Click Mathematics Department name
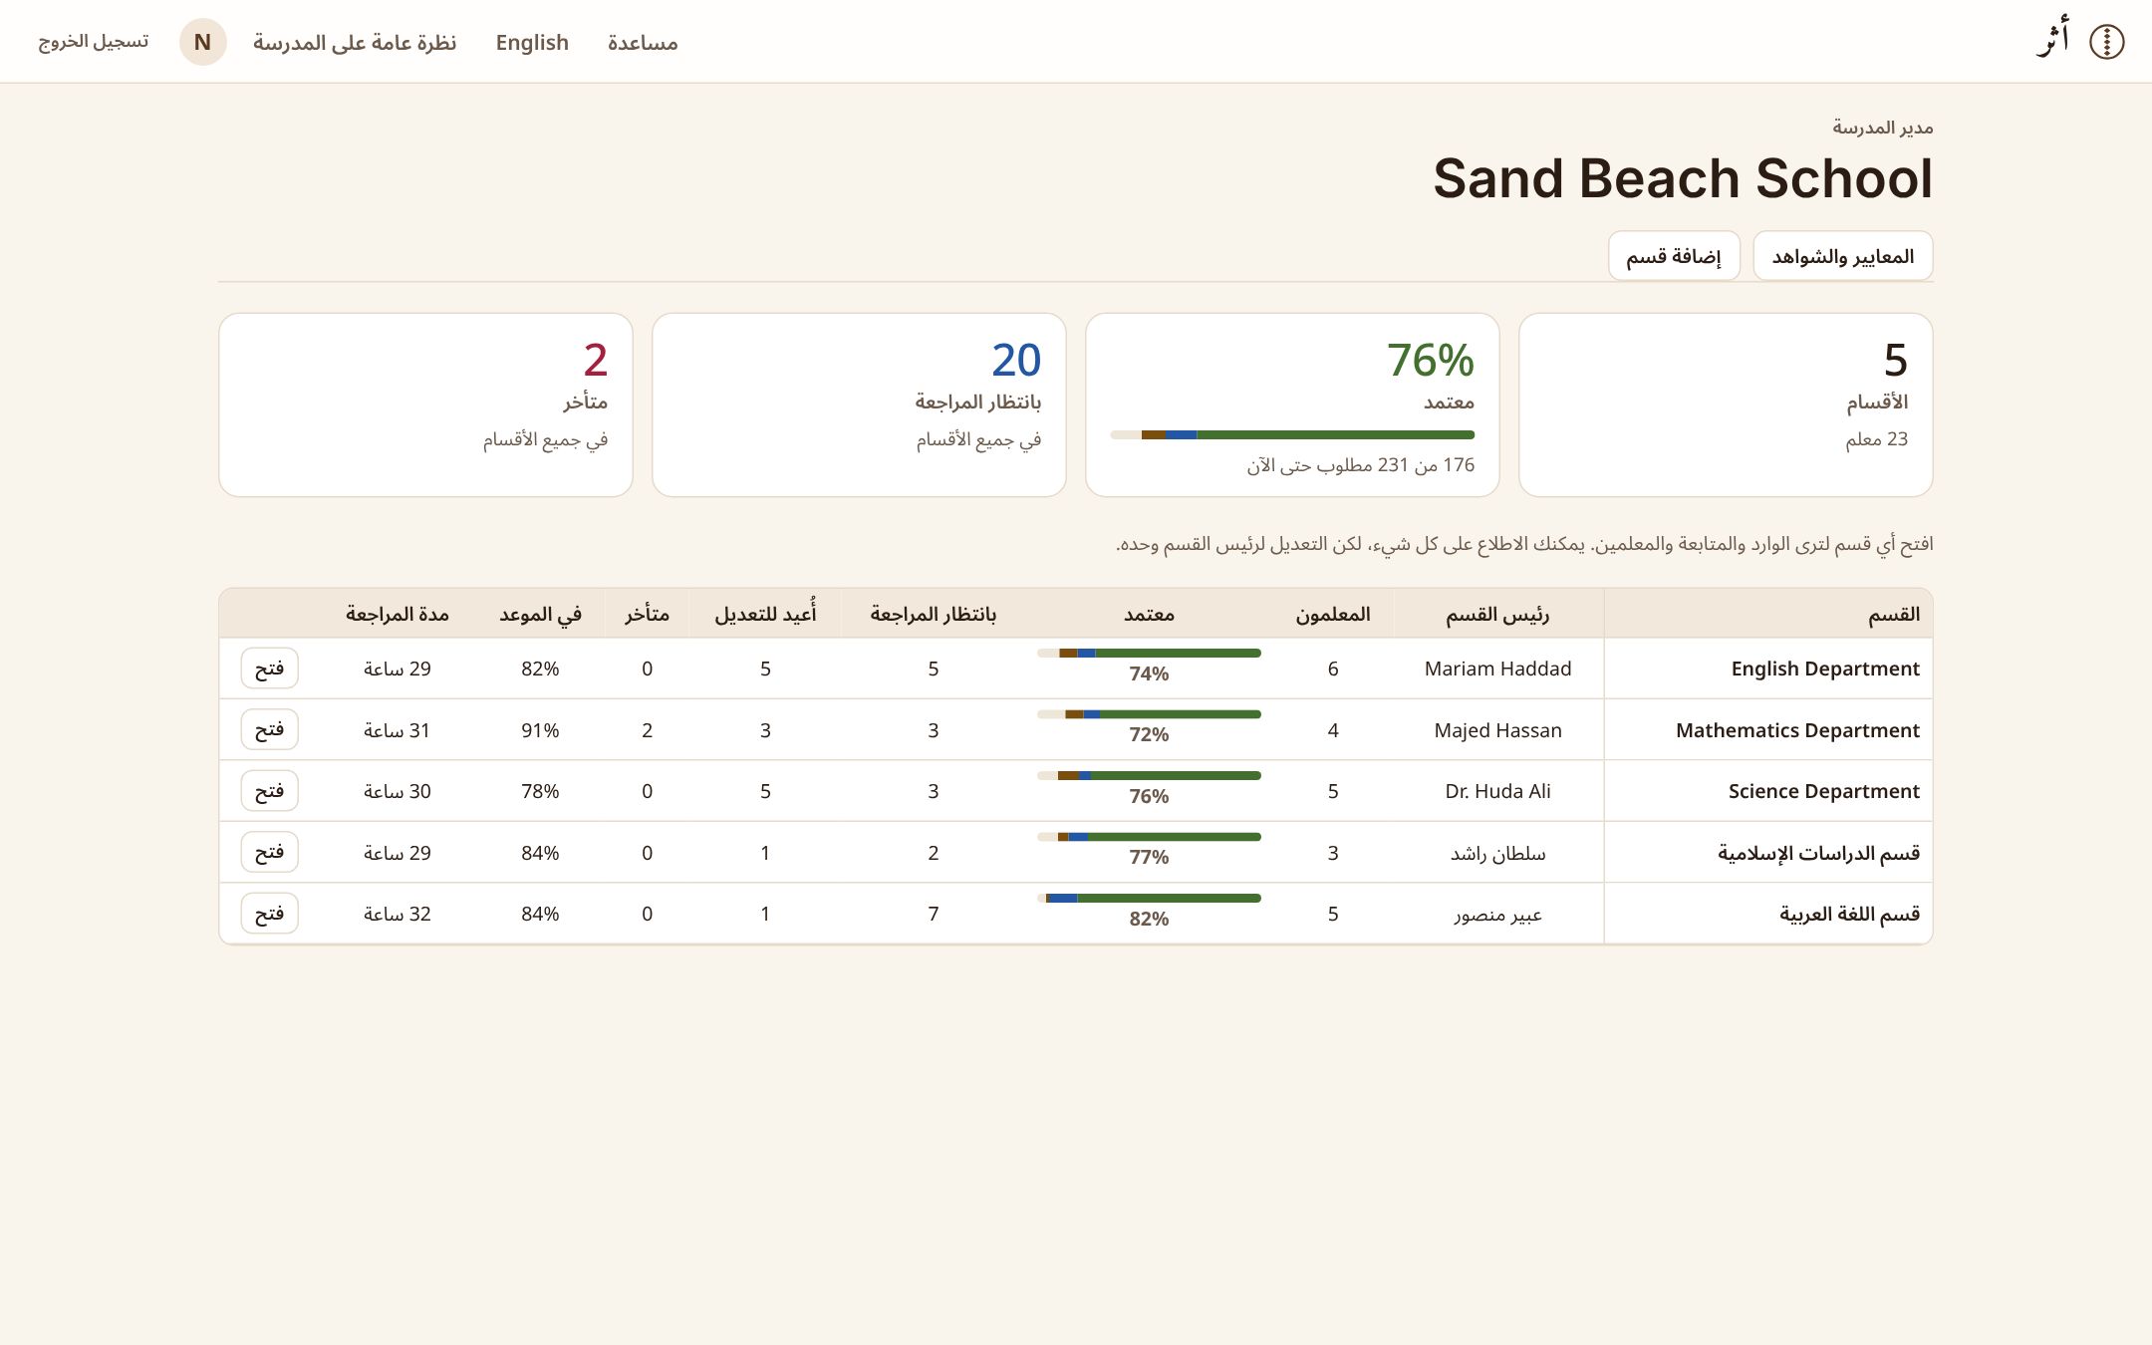 [1797, 730]
